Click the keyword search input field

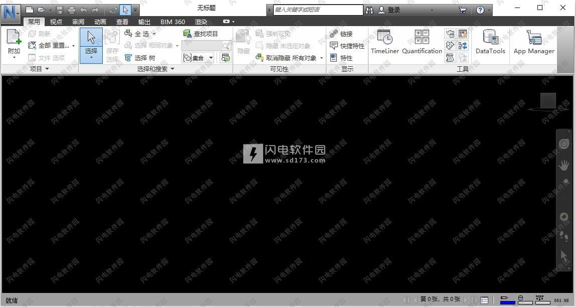[x=318, y=10]
